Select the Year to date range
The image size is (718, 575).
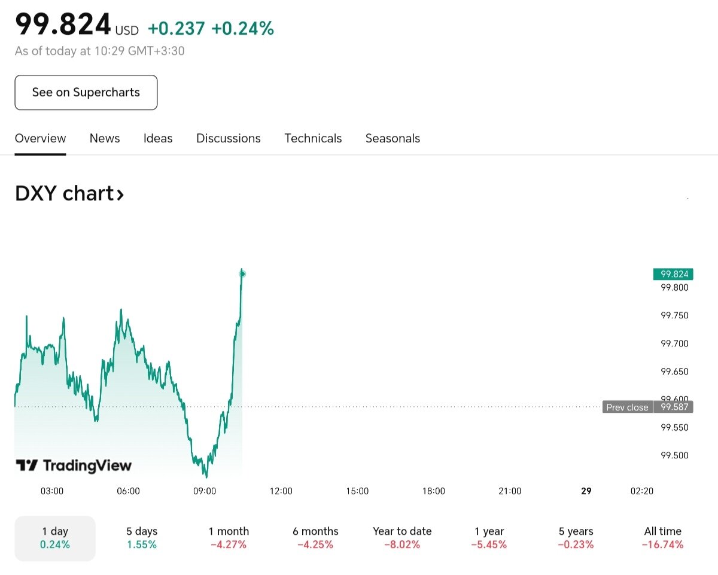click(402, 538)
